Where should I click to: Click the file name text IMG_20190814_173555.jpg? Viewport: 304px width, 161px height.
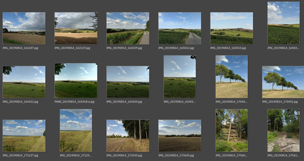point(124,155)
